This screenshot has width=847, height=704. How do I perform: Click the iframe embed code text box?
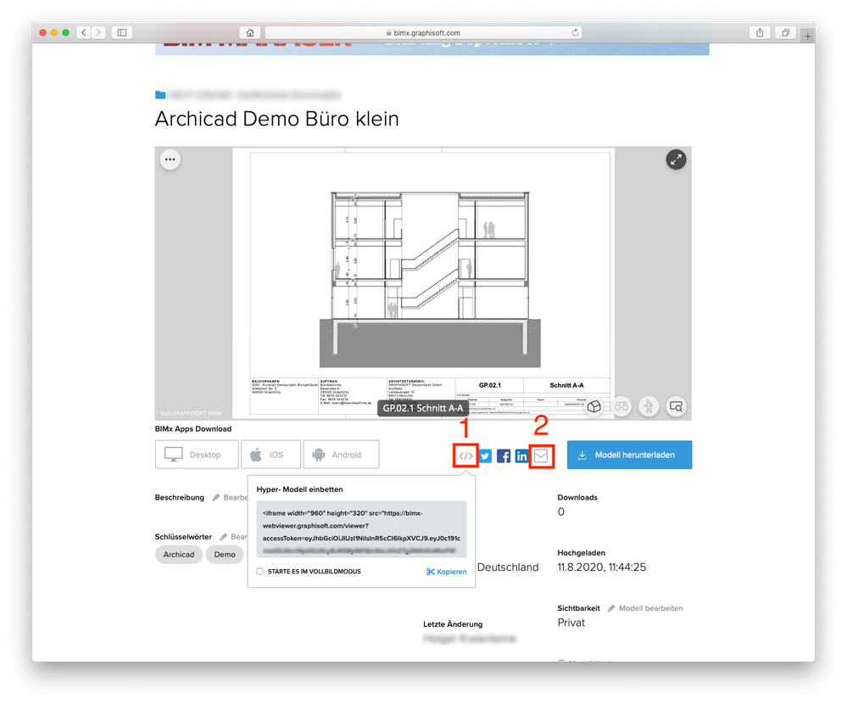[x=361, y=529]
